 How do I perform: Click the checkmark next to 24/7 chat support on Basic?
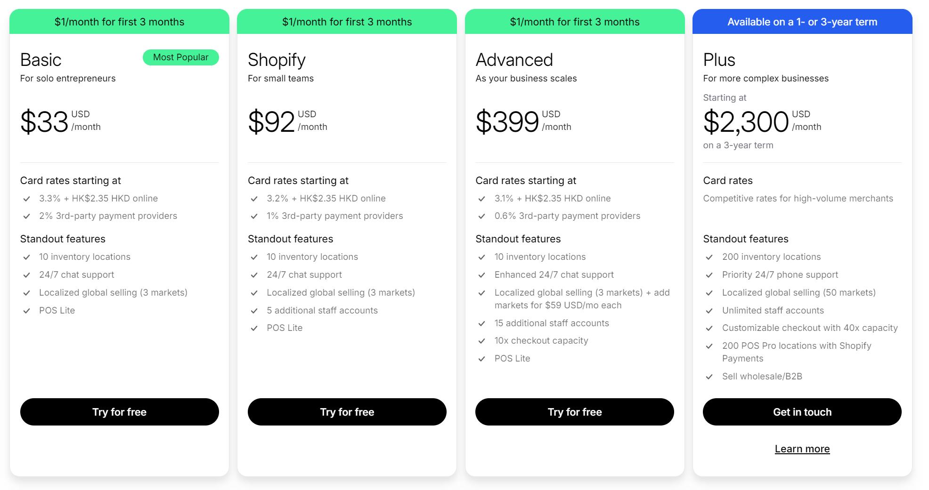coord(26,275)
